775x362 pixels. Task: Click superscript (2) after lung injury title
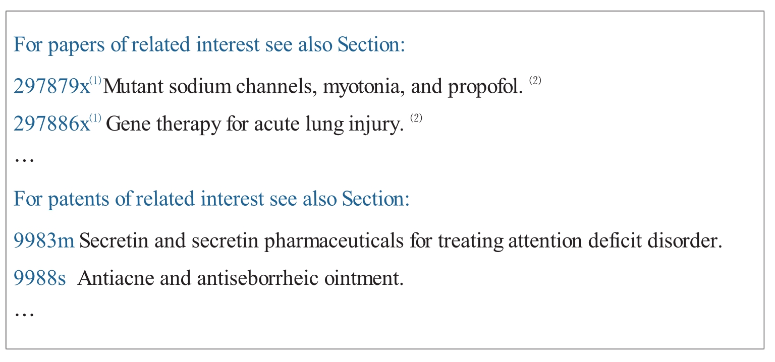pyautogui.click(x=416, y=117)
